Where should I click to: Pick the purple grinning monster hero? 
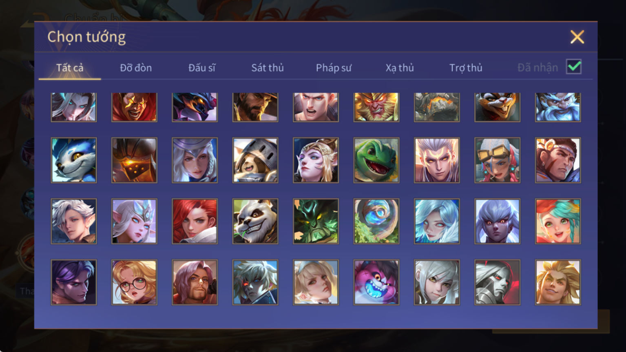tap(376, 282)
